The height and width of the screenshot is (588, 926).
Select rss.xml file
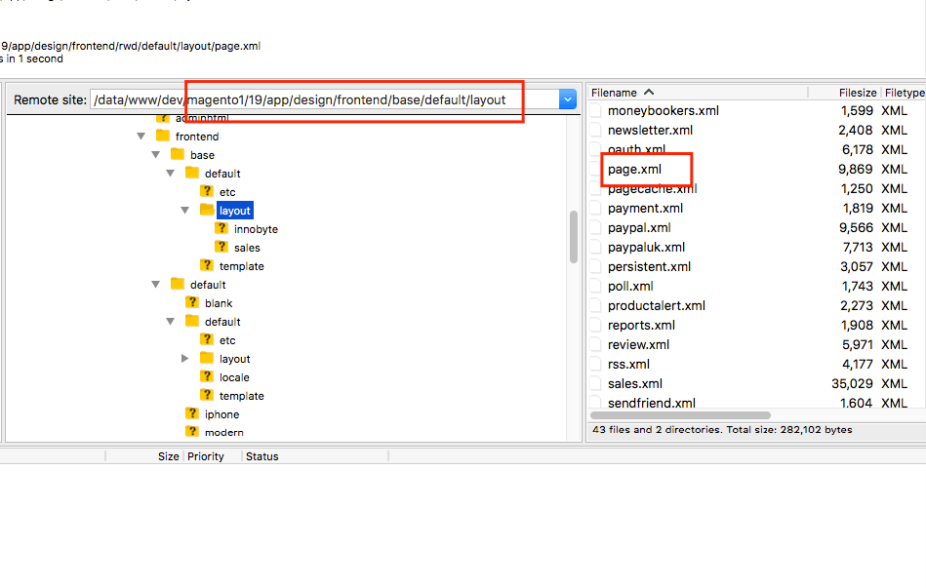coord(629,364)
